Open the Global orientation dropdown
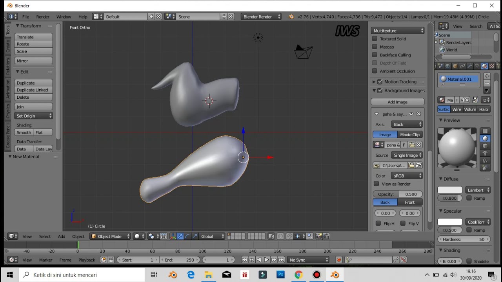Image resolution: width=502 pixels, height=282 pixels. click(x=212, y=236)
